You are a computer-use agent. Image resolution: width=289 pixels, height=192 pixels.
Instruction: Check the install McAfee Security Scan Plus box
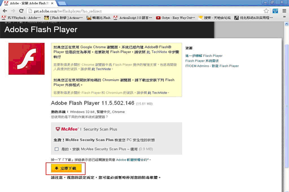[x=56, y=149]
